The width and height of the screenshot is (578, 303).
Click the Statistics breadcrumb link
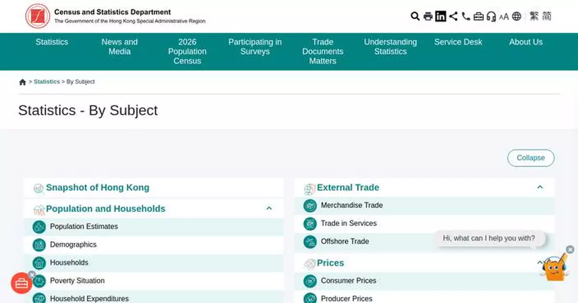coord(47,82)
